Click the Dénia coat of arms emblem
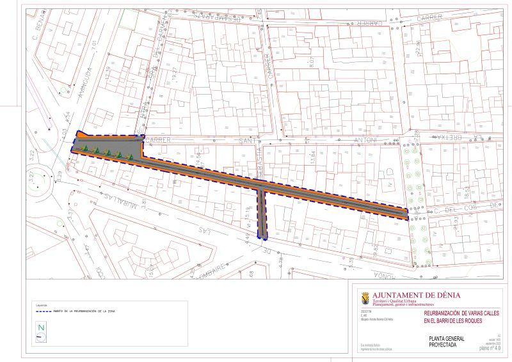The width and height of the screenshot is (512, 362). click(364, 299)
